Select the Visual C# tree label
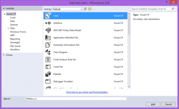The width and height of the screenshot is (179, 109). [11, 14]
